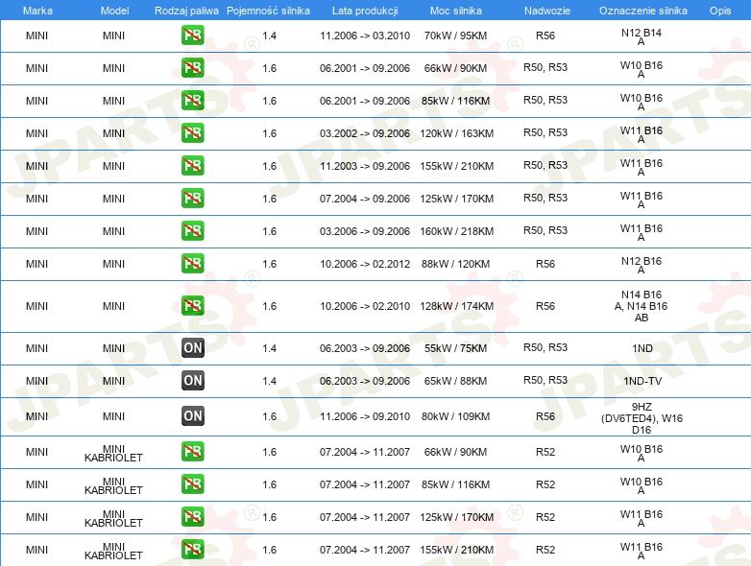Image resolution: width=751 pixels, height=566 pixels.
Task: Select date range 03.2006 -> 09.2006
Action: tap(365, 231)
